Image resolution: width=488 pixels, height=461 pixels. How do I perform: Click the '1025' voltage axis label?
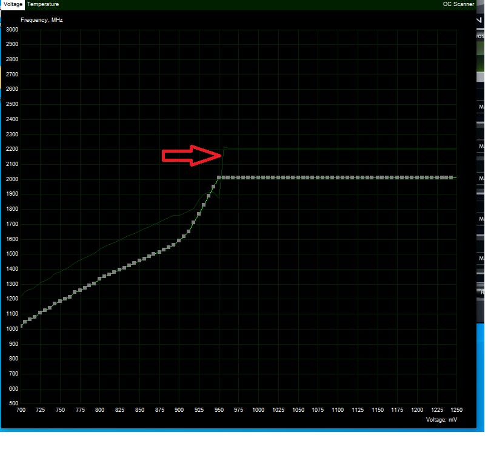point(278,410)
